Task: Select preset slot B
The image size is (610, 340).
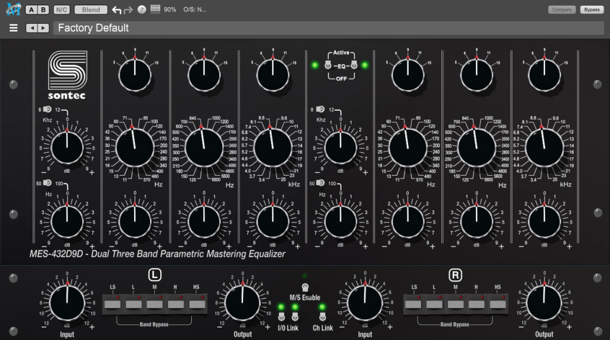Action: pos(43,10)
